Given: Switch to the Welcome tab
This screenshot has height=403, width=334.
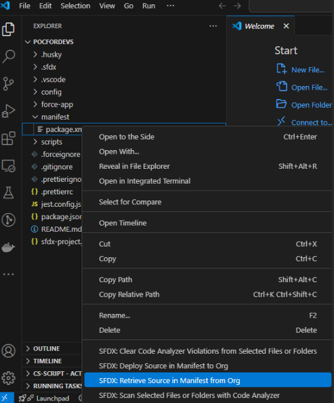Looking at the screenshot, I should [x=259, y=26].
